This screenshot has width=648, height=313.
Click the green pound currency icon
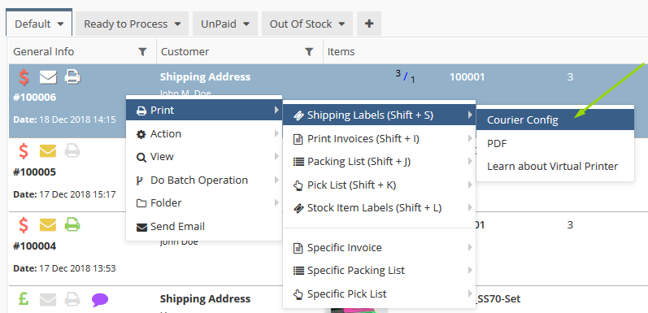click(24, 299)
